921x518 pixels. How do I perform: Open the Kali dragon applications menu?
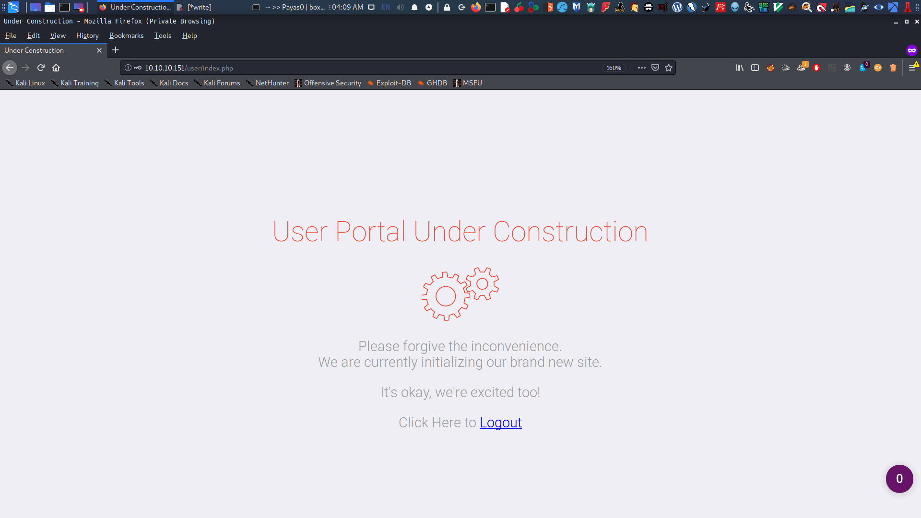point(13,7)
